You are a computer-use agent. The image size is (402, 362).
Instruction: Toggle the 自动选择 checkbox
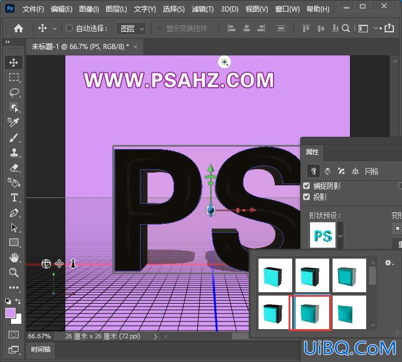point(69,28)
